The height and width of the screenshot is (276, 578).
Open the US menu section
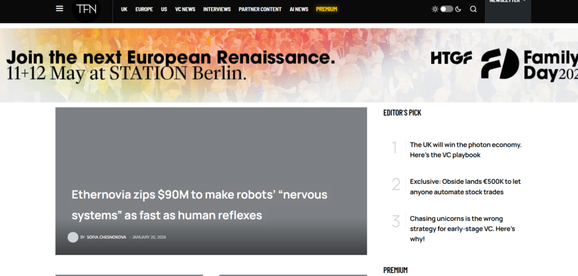[x=164, y=9]
